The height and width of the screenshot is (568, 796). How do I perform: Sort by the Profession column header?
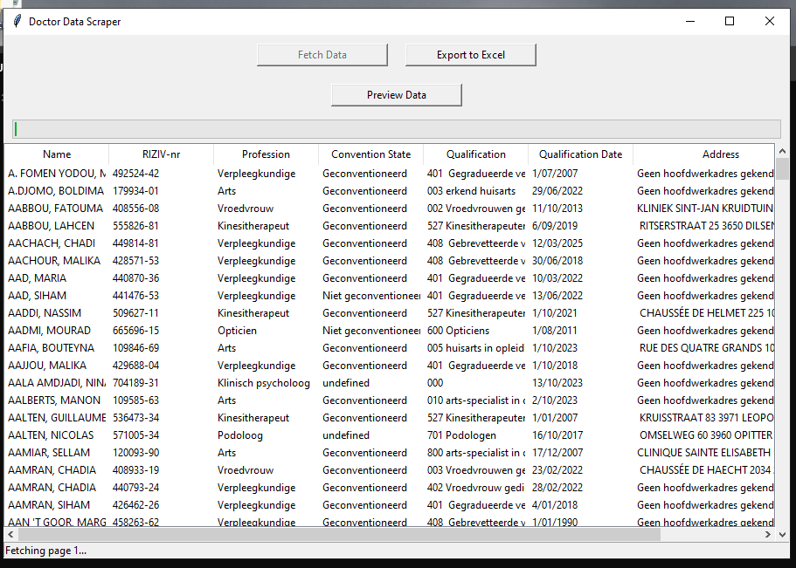pos(265,154)
